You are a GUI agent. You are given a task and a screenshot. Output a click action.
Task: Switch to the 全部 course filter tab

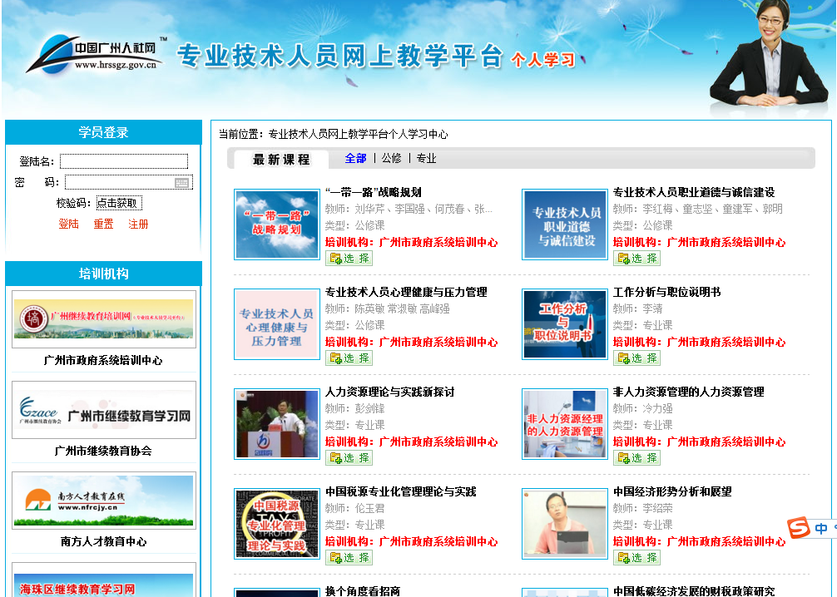(355, 158)
